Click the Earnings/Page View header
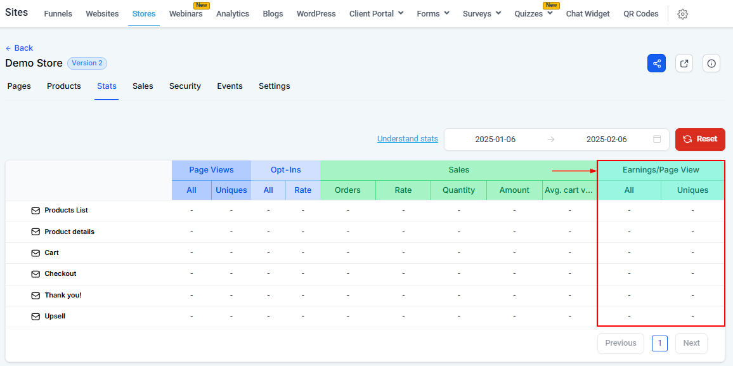 coord(661,170)
